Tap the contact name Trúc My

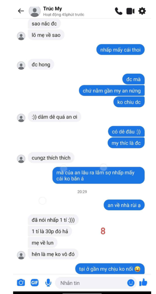pos(52,8)
